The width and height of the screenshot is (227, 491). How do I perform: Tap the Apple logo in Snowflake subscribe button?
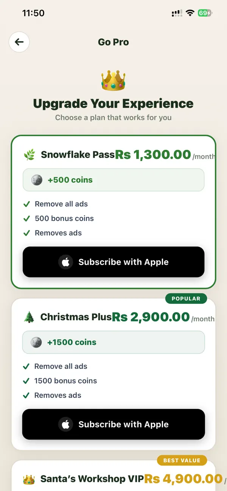[x=66, y=262]
